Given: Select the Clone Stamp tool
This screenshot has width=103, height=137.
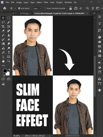Looking at the screenshot, I should (9, 35).
